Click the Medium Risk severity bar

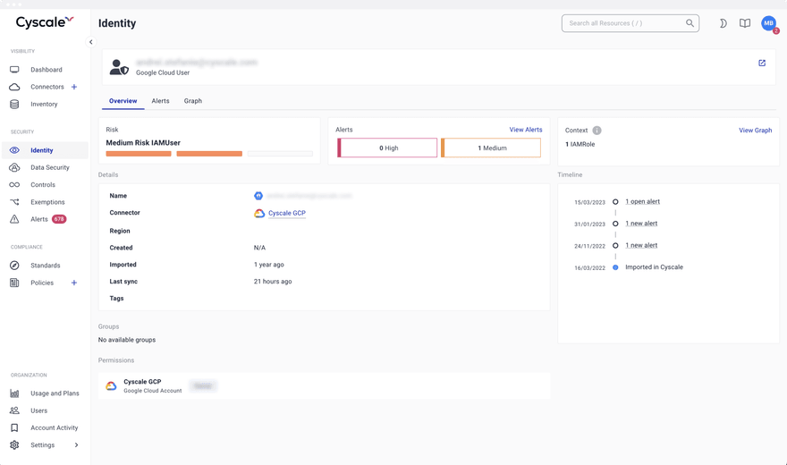(209, 154)
